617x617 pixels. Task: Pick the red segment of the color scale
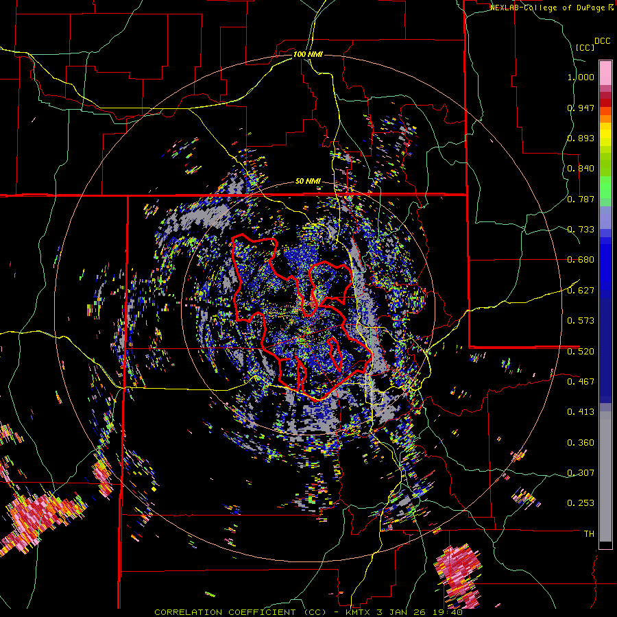[x=605, y=103]
